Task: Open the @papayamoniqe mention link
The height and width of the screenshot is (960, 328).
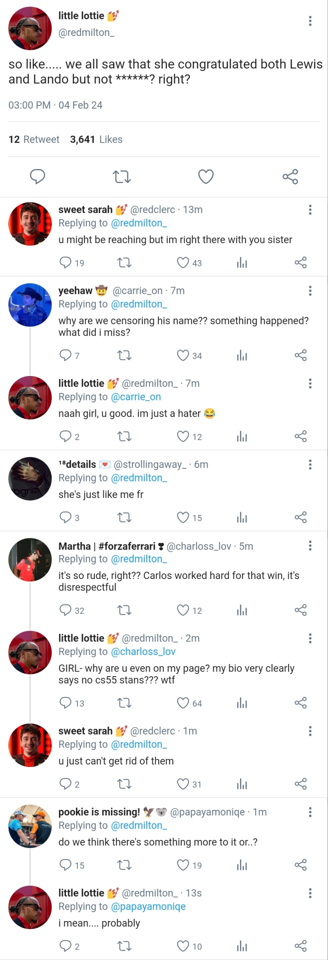Action: point(148,906)
